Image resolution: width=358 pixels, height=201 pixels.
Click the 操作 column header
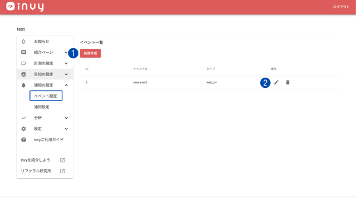coord(274,69)
